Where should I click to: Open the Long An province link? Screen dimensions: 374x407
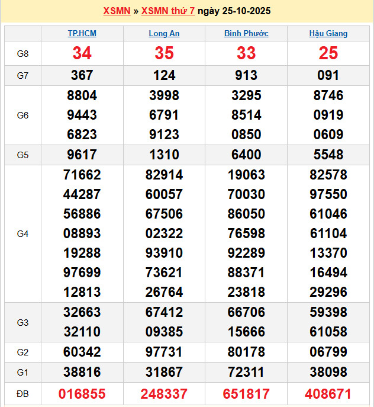pos(164,34)
